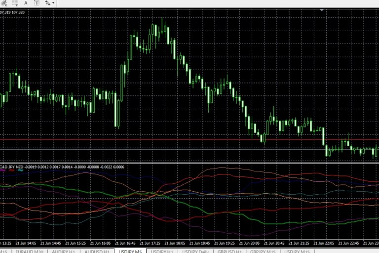Open the Arrows objects dropdown
Screen dimensions: 379x253
coord(49,3)
